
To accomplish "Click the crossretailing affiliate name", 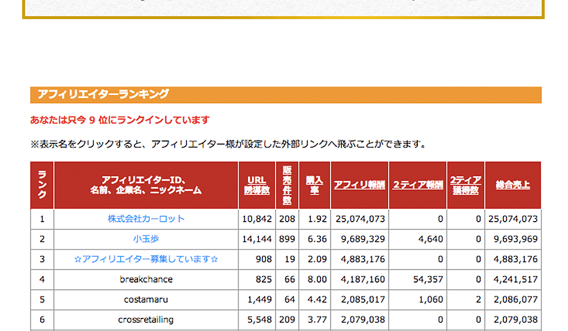I will (x=146, y=320).
